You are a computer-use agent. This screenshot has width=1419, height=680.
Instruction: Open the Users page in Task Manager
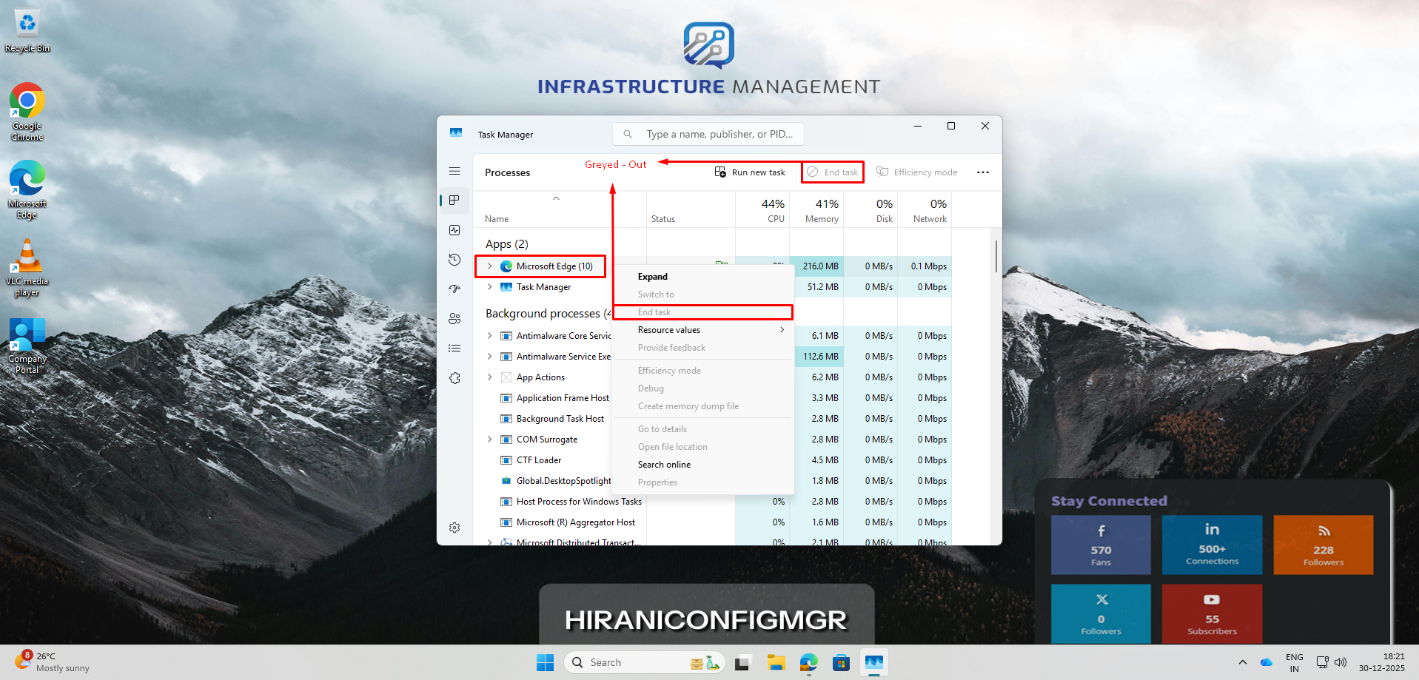(x=454, y=318)
